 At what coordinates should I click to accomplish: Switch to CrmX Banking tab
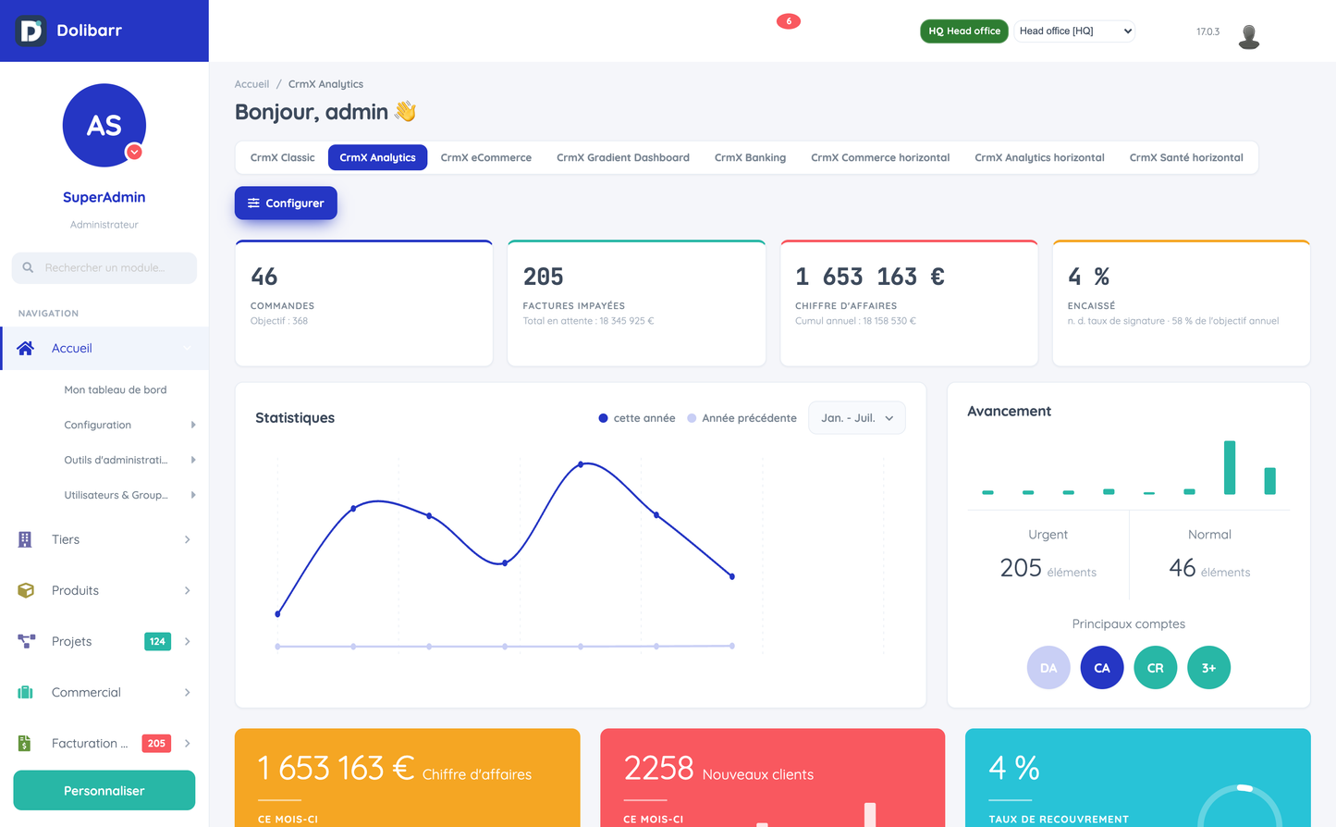coord(750,157)
